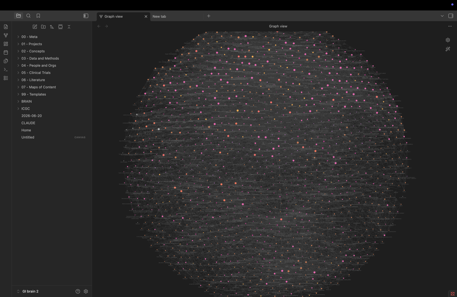This screenshot has width=457, height=297.
Task: Switch to the New tab
Action: [159, 17]
